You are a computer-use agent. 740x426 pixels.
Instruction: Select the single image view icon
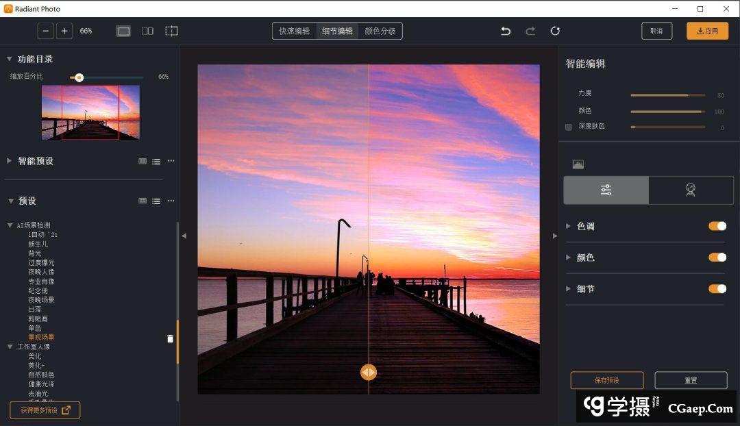coord(123,31)
